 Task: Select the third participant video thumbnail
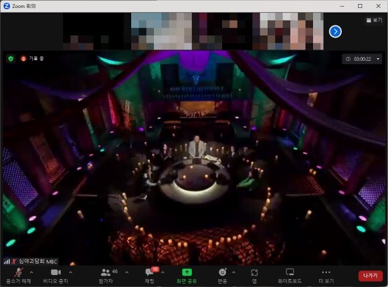point(222,31)
